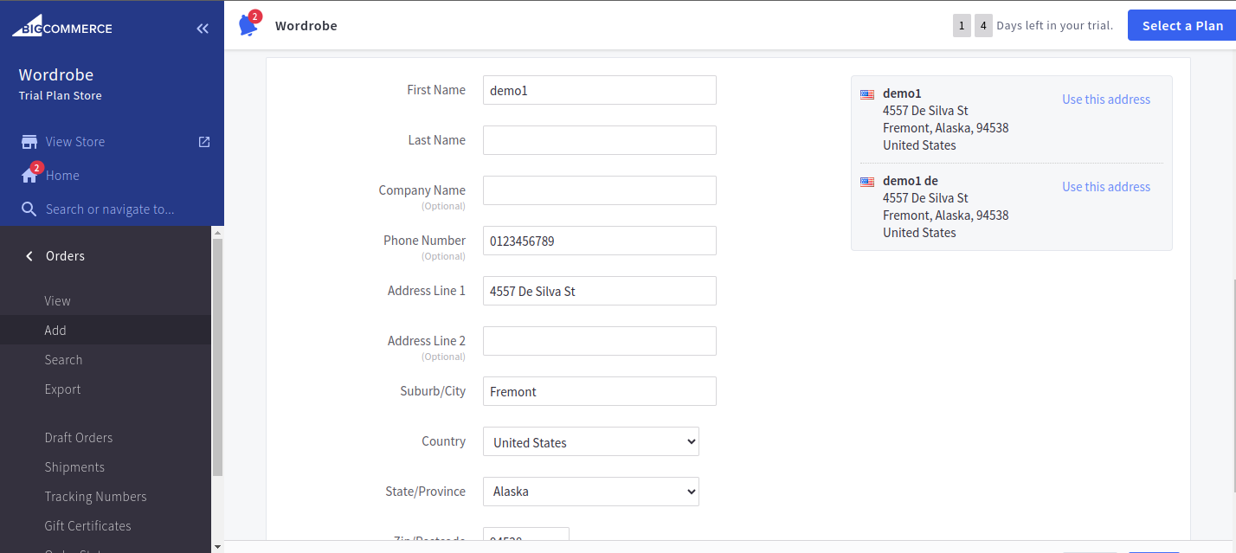This screenshot has height=553, width=1236.
Task: Click the Orders heading in sidebar
Action: pyautogui.click(x=65, y=256)
